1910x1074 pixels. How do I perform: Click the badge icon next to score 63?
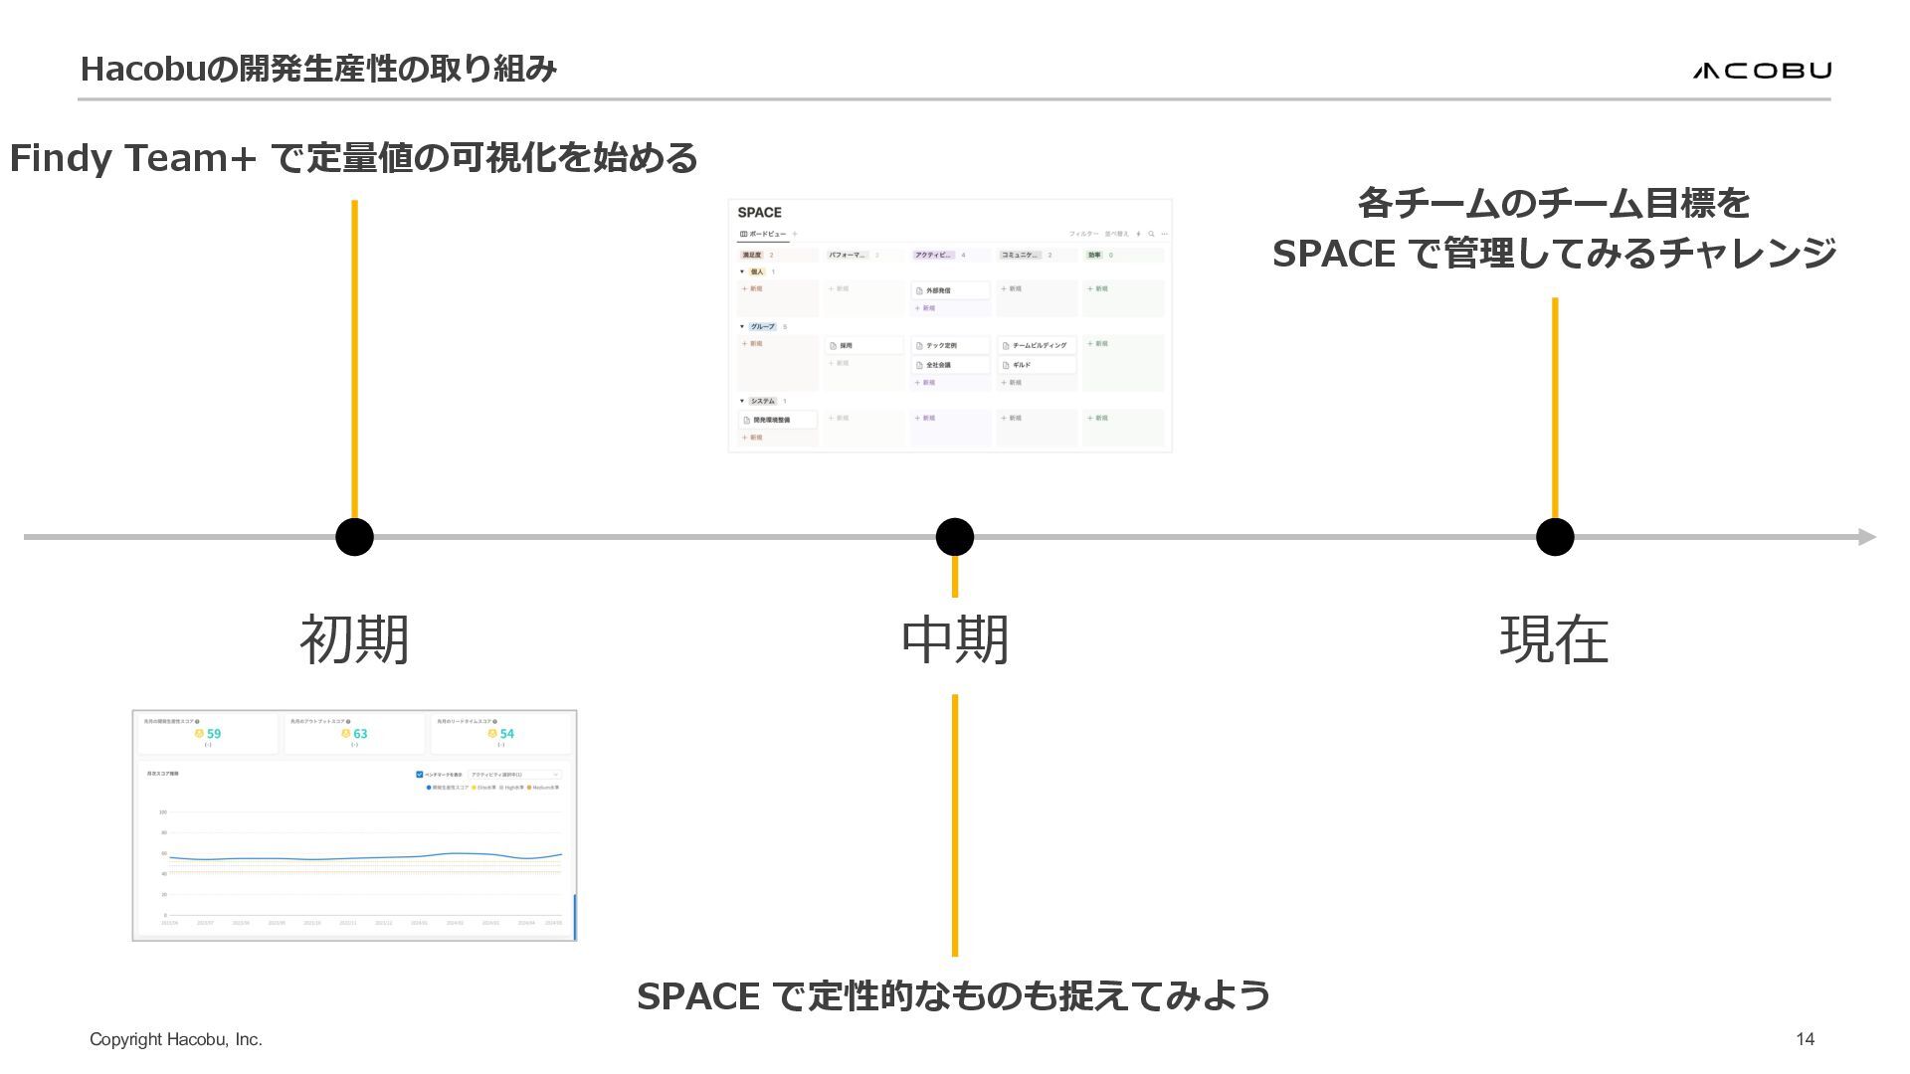(345, 734)
